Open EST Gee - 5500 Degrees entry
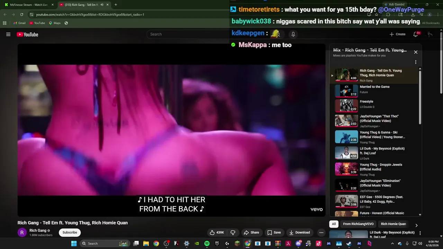Viewport: 443px width, 249px height. [x=374, y=201]
